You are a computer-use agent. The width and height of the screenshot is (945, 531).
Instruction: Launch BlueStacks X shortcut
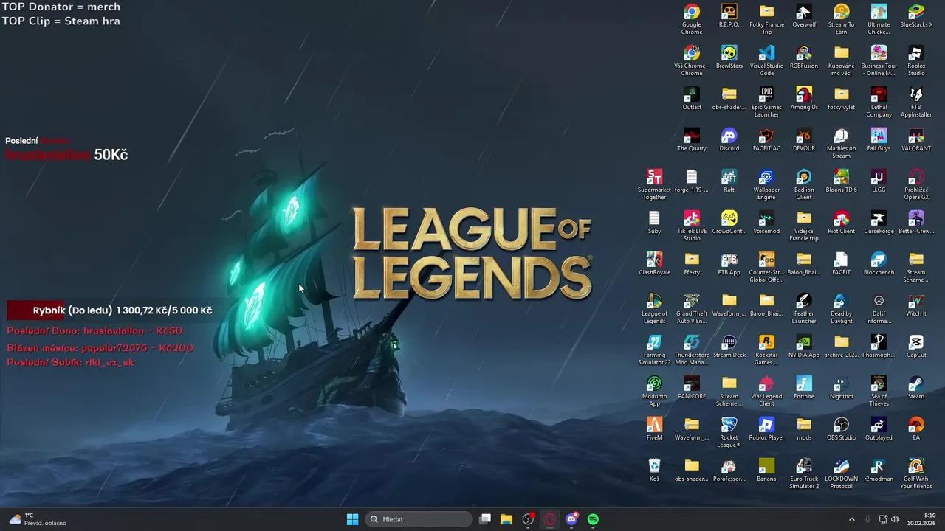(916, 16)
